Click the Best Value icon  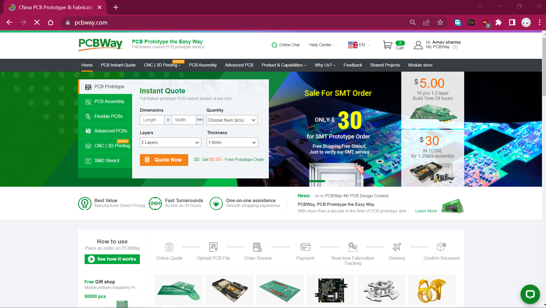85,204
